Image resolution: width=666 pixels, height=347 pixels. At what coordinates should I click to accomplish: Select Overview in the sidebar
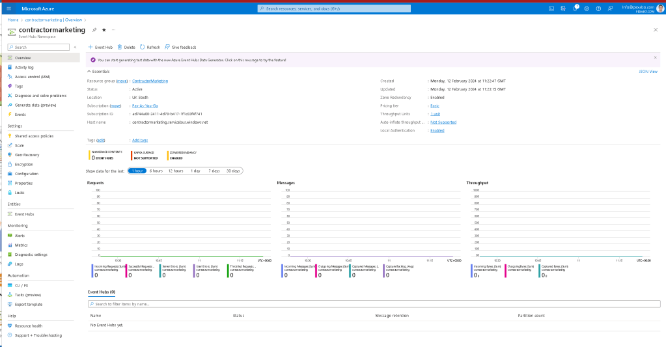tap(23, 58)
